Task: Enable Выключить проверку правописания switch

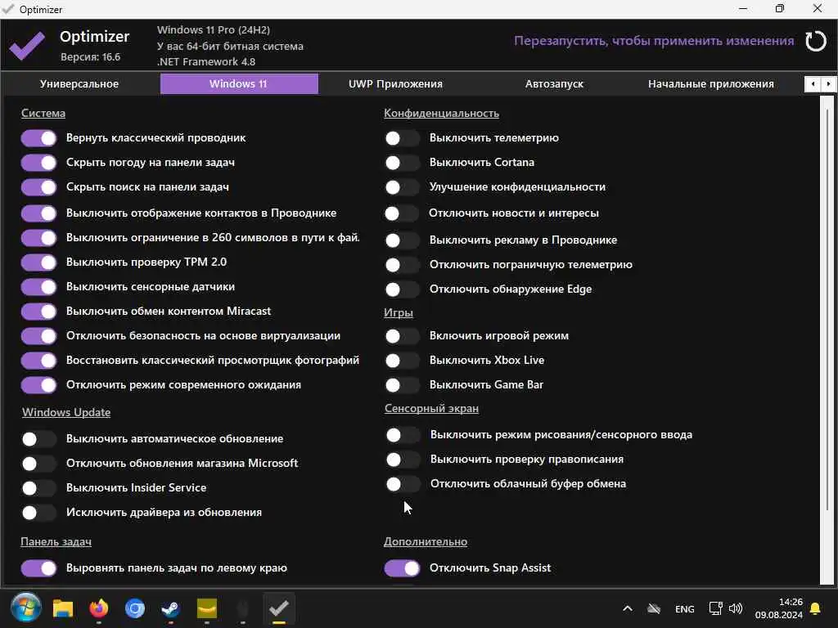Action: click(403, 460)
